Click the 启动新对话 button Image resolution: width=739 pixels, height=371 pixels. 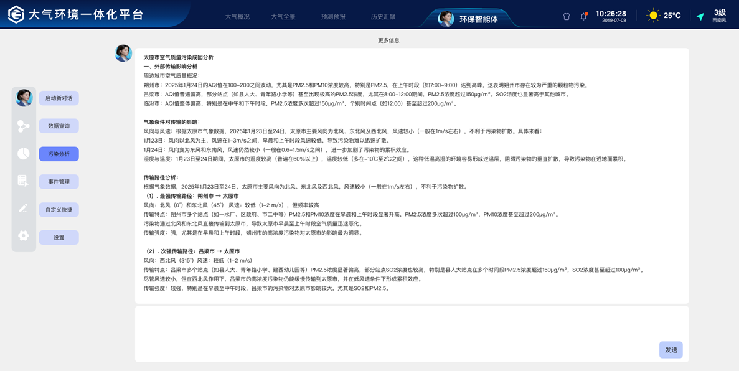(x=59, y=98)
